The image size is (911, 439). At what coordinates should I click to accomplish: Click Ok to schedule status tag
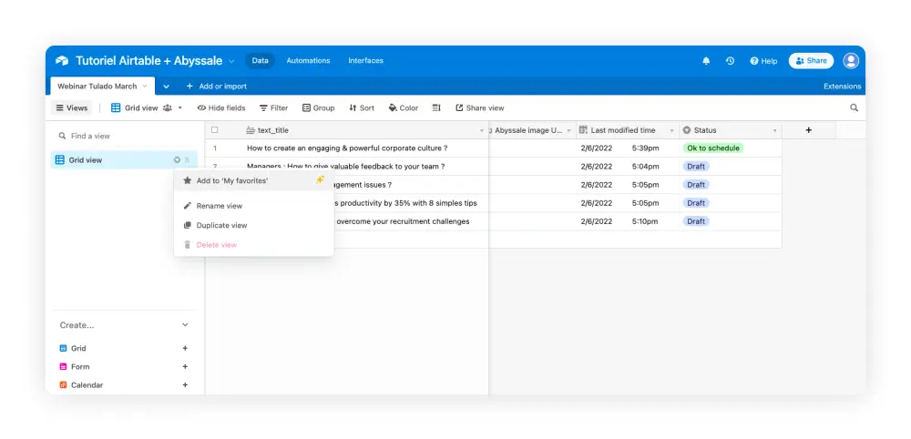coord(713,148)
